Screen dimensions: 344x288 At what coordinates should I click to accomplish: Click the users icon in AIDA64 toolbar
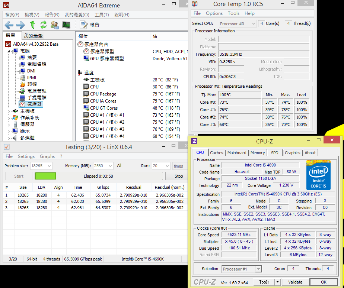55,25
